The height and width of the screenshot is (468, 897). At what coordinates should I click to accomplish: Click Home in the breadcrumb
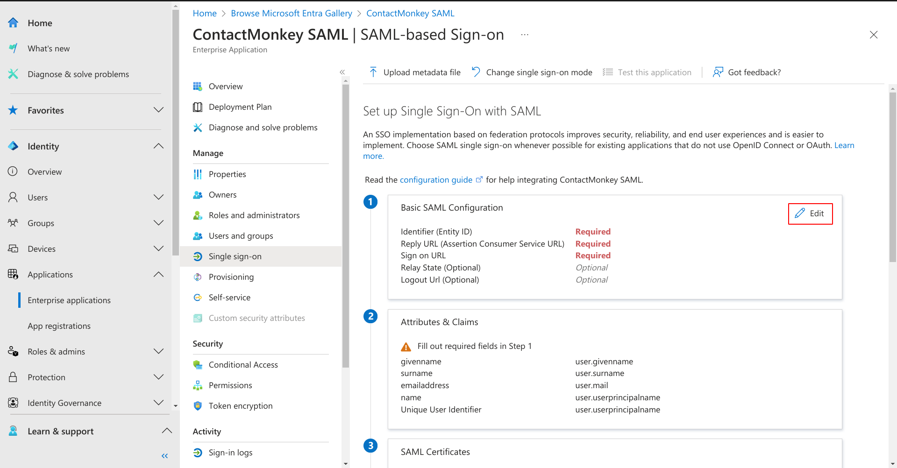(x=205, y=14)
